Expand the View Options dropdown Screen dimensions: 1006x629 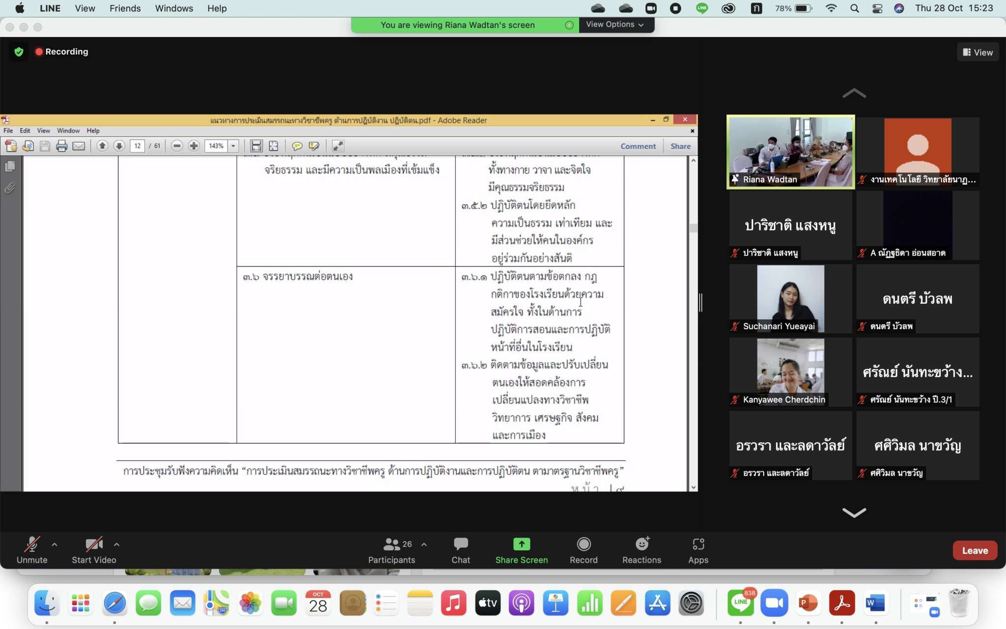click(615, 25)
